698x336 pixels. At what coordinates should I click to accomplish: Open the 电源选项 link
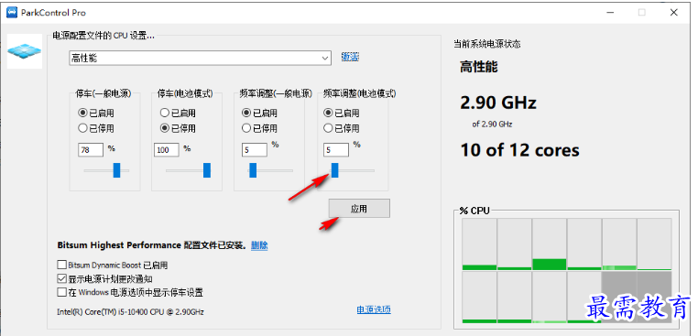pos(374,309)
